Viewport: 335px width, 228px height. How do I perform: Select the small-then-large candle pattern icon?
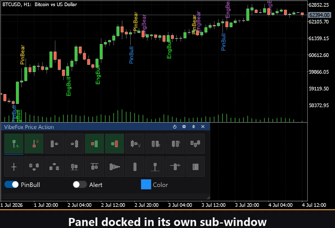click(x=74, y=144)
